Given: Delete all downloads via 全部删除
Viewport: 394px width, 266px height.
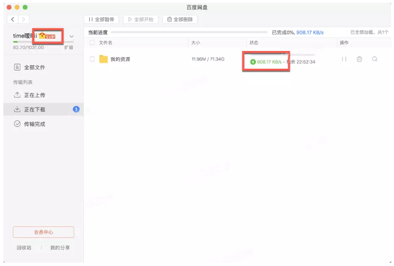Looking at the screenshot, I should [x=180, y=19].
